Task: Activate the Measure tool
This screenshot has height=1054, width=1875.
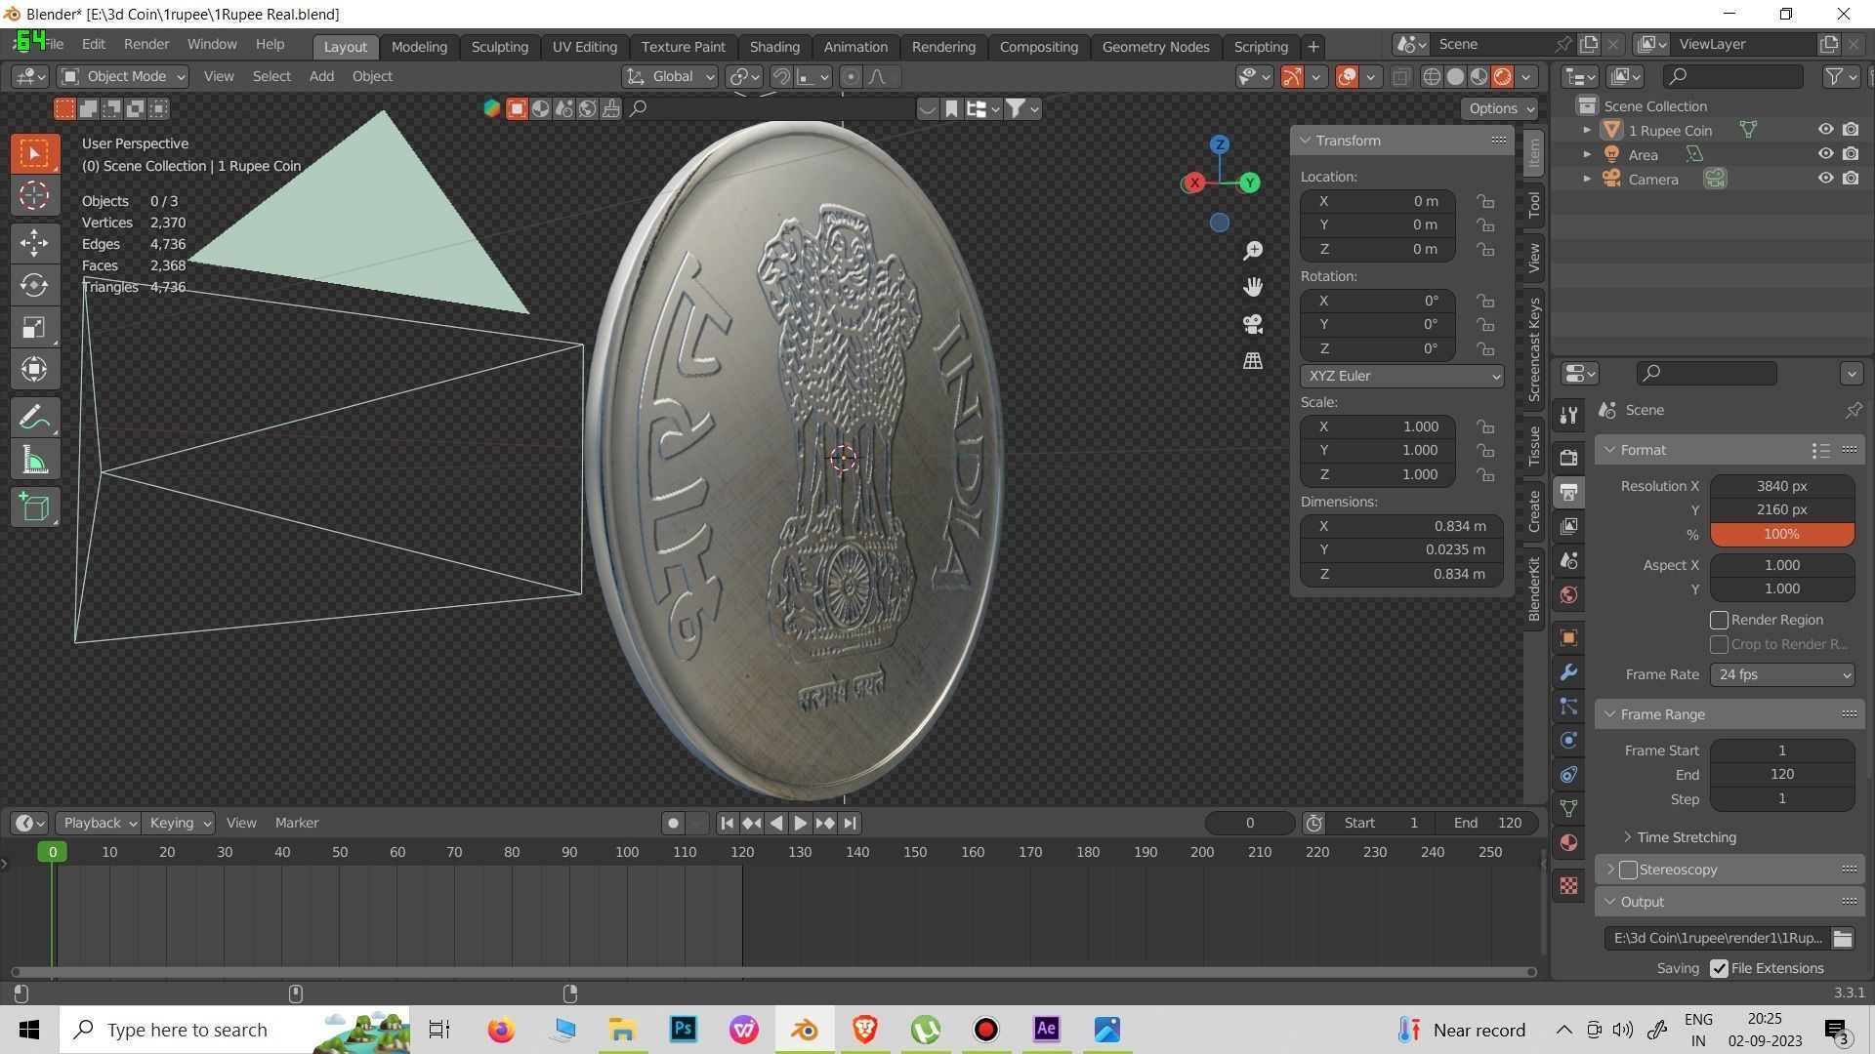Action: (x=35, y=459)
